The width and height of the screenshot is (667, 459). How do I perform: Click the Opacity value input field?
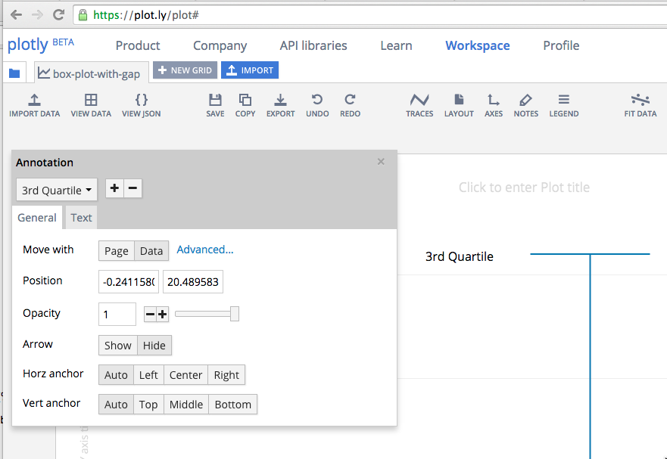coord(117,314)
